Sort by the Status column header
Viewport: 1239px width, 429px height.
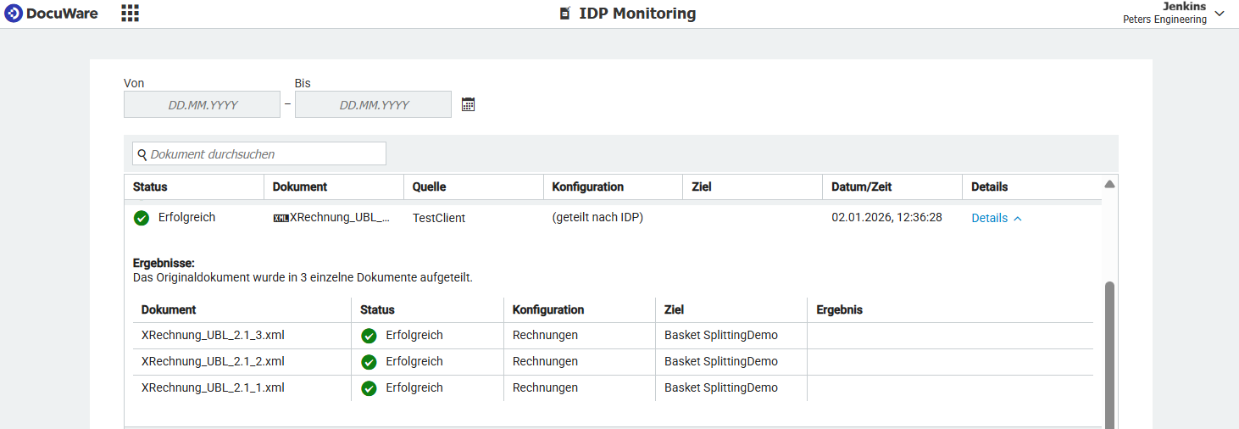coord(150,187)
